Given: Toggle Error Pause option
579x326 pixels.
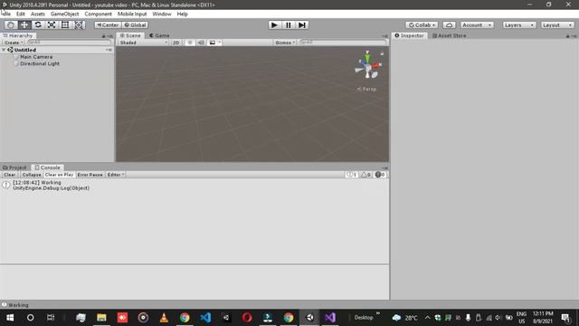Looking at the screenshot, I should point(90,175).
